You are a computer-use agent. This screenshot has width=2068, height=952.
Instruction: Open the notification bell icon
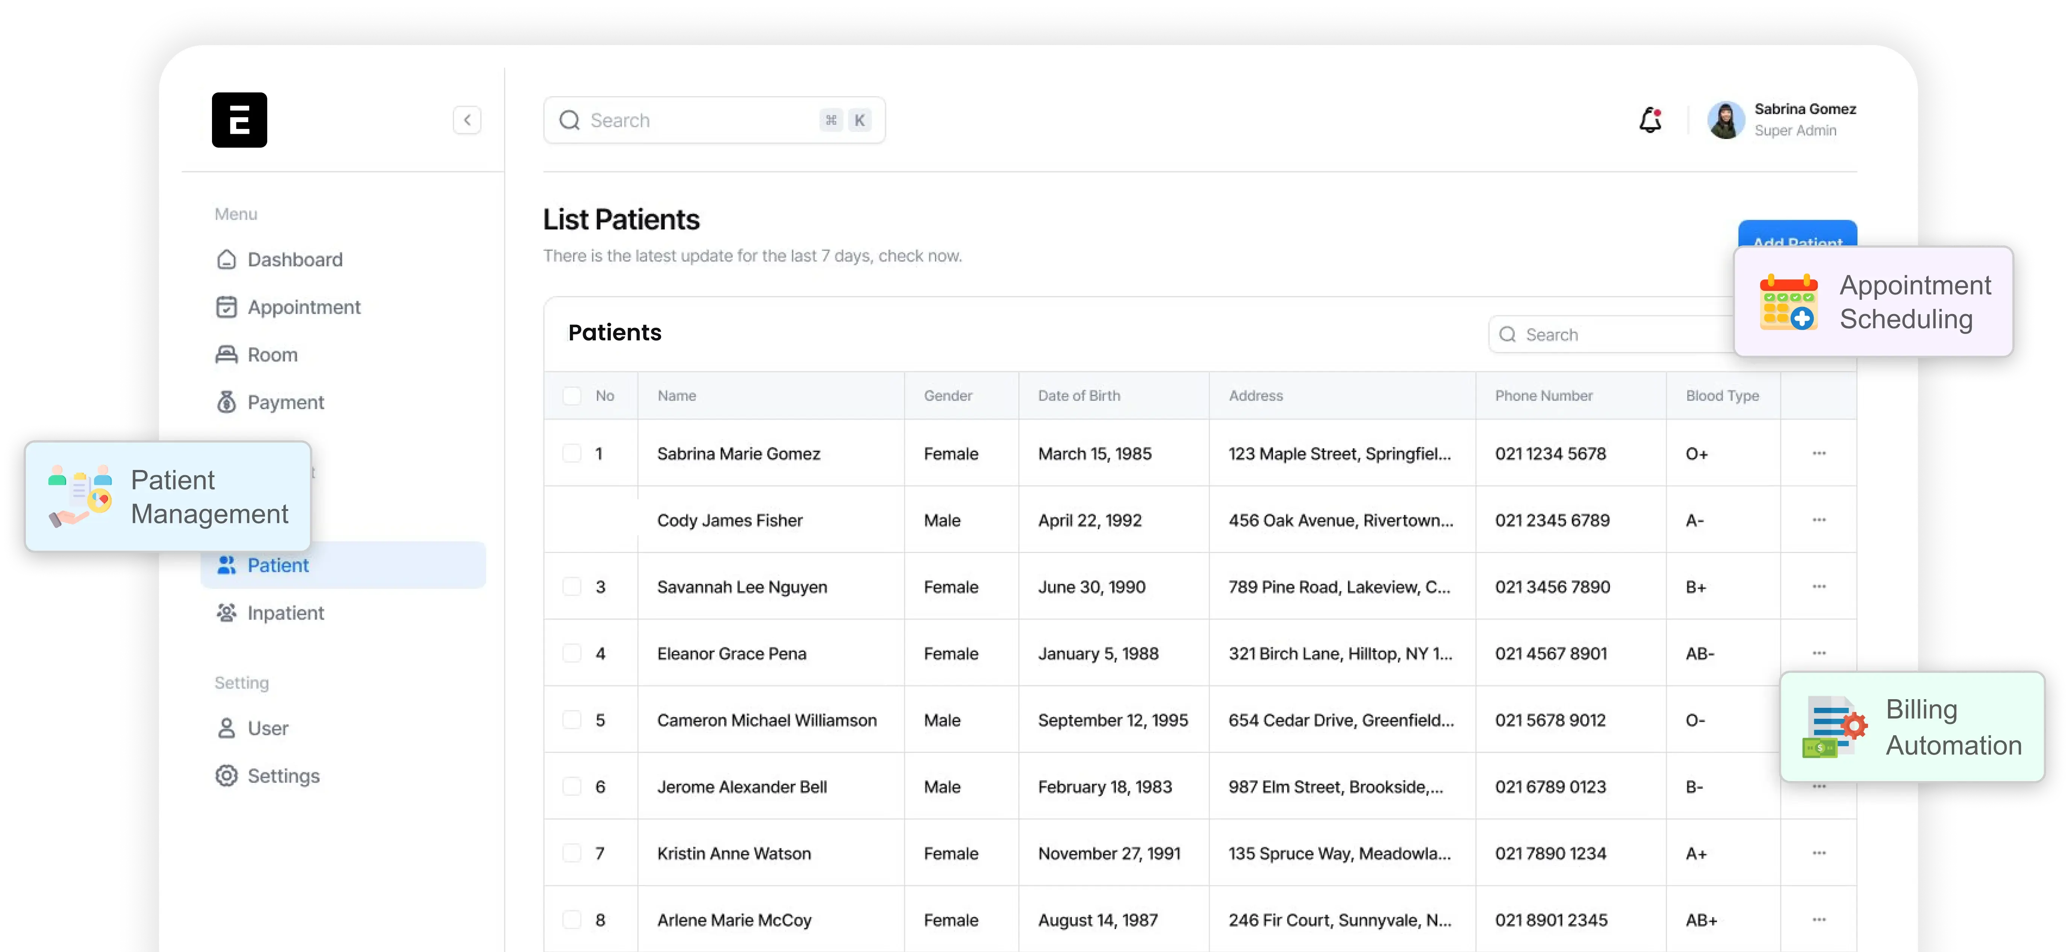pyautogui.click(x=1650, y=119)
